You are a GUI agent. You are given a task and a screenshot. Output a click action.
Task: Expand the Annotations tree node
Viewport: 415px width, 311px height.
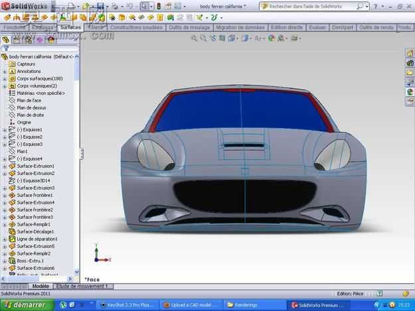5,72
